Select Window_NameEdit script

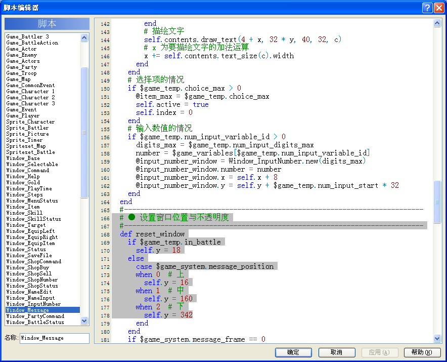[29, 292]
